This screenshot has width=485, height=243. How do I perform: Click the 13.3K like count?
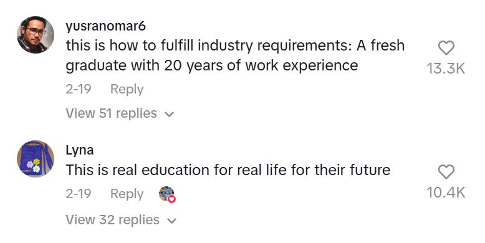[446, 69]
